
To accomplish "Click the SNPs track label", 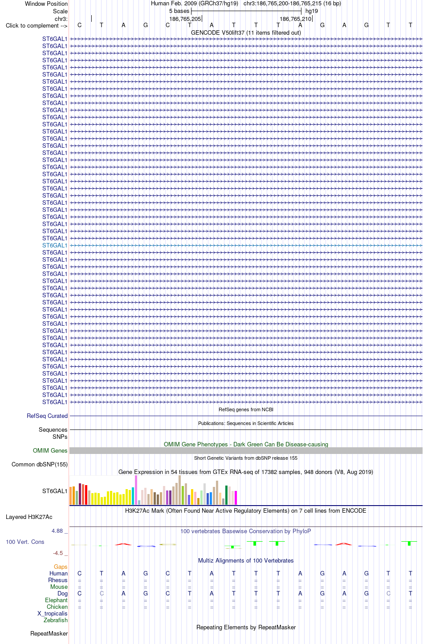I will (60, 437).
